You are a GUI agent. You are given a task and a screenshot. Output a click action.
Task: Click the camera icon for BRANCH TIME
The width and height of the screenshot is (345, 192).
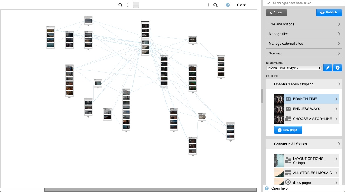point(288,99)
